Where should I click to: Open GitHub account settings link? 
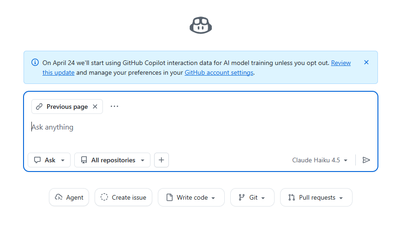219,72
